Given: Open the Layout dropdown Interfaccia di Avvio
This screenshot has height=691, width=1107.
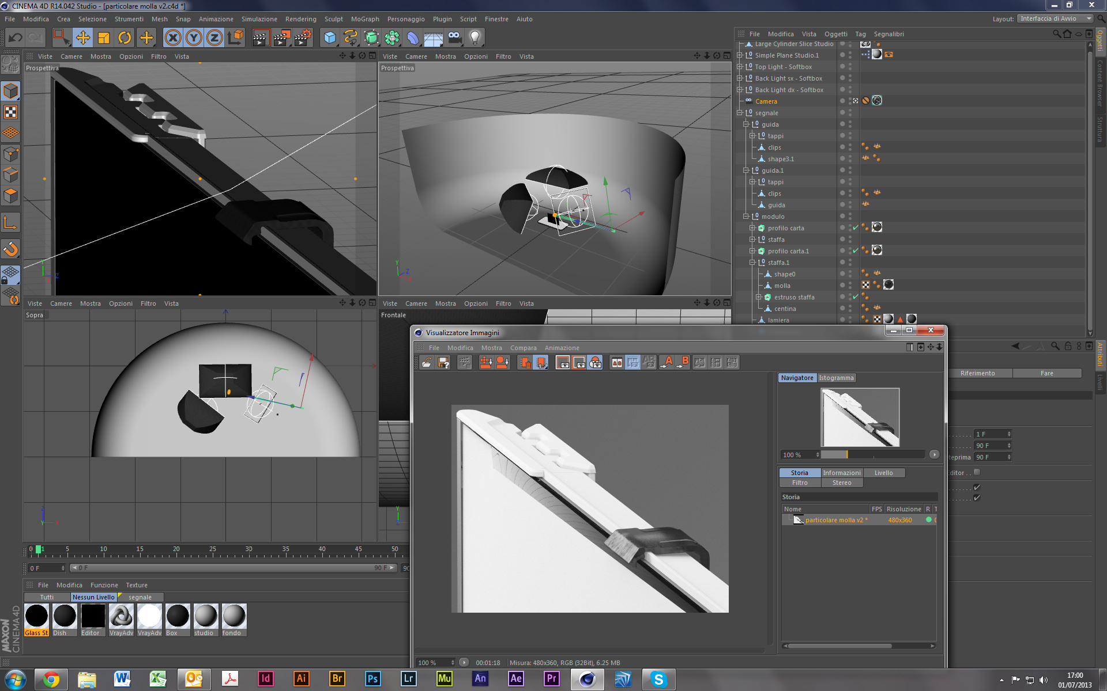Looking at the screenshot, I should pyautogui.click(x=1055, y=18).
